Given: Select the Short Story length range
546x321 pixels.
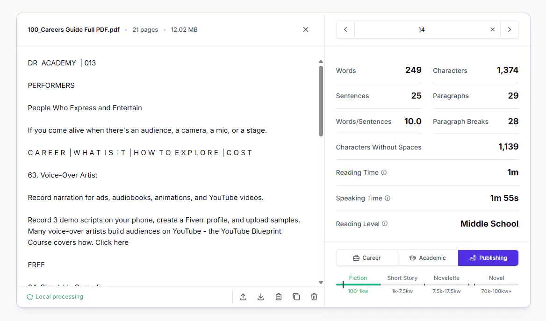Looking at the screenshot, I should pos(402,278).
